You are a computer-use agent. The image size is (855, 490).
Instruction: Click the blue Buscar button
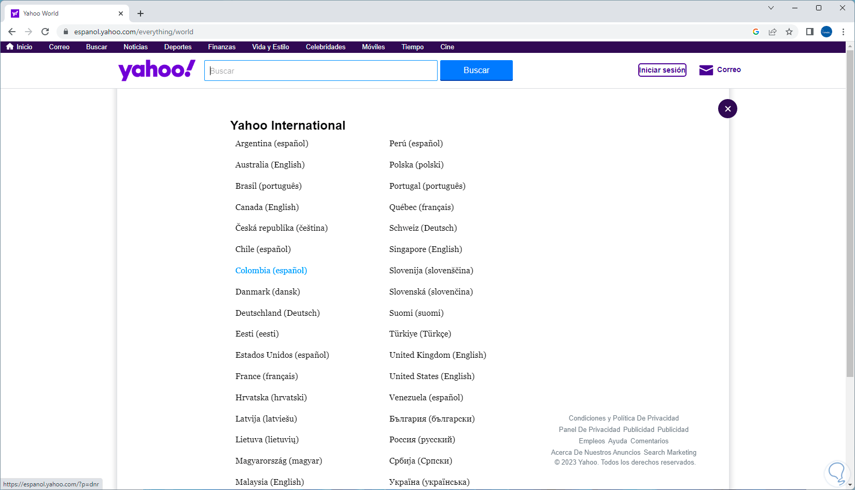476,71
